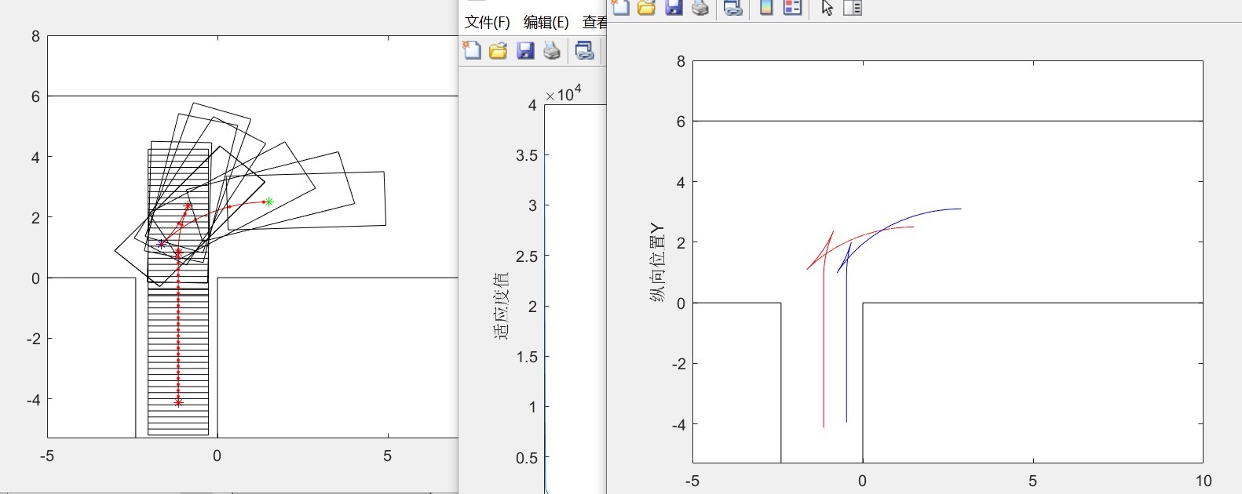Click the 10 x-axis tick label in right figure
The height and width of the screenshot is (494, 1242).
1203,481
